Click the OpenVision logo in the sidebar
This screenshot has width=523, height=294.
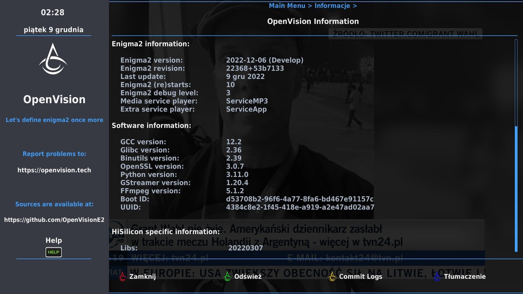(54, 60)
